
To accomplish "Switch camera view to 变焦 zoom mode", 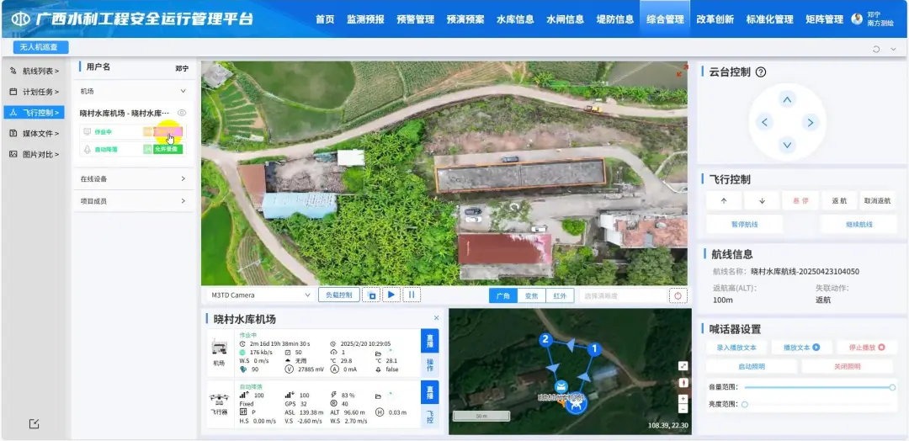I will point(531,295).
